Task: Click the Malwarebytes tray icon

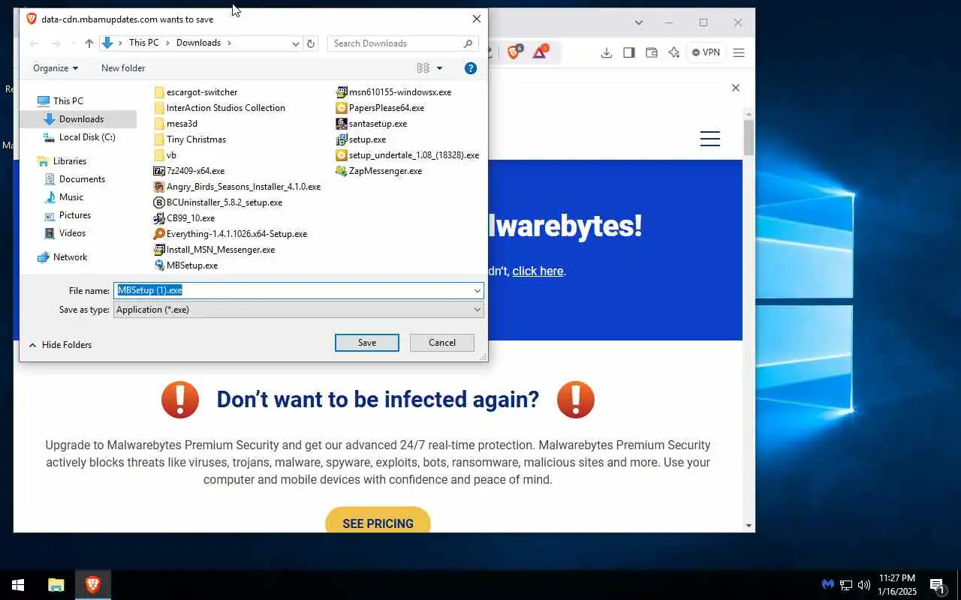Action: click(827, 584)
